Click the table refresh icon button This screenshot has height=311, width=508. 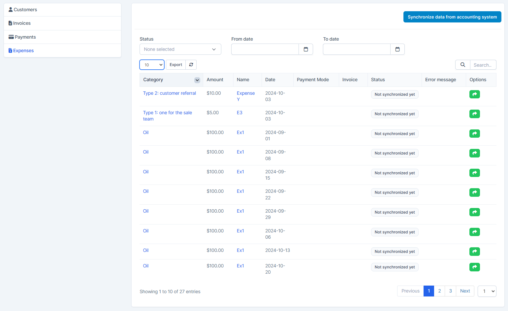pyautogui.click(x=191, y=65)
